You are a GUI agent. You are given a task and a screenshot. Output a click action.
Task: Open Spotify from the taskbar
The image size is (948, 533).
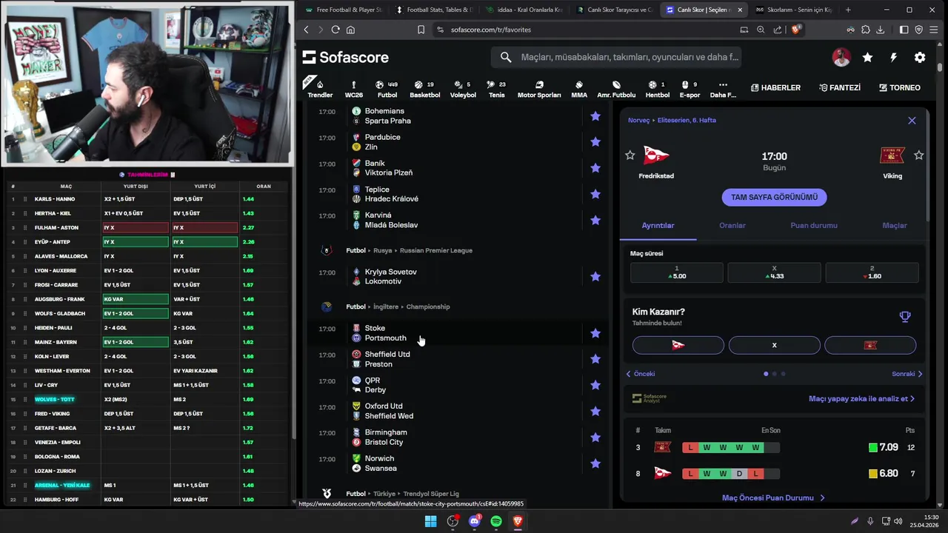point(496,521)
